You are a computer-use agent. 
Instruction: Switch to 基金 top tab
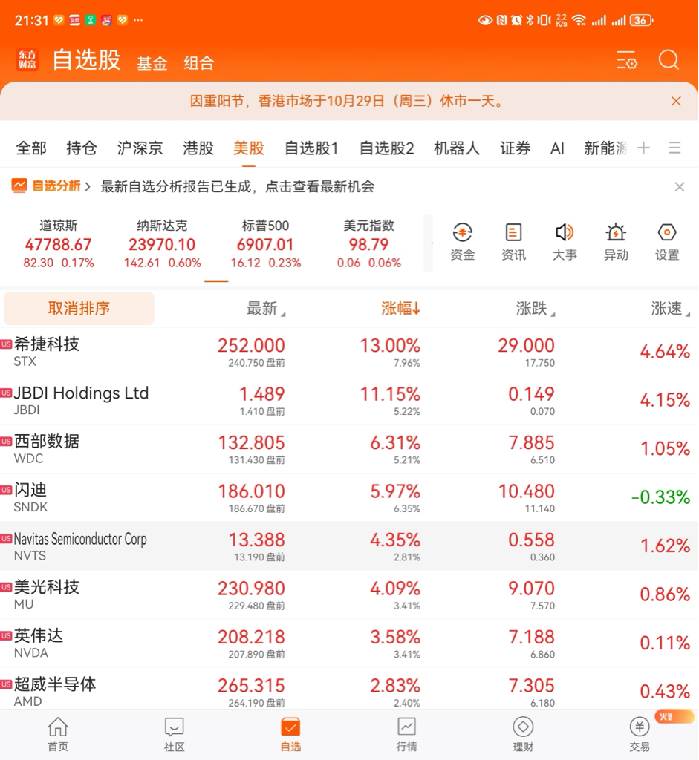pyautogui.click(x=152, y=63)
